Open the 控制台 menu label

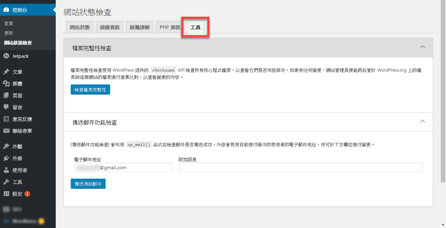pos(20,10)
